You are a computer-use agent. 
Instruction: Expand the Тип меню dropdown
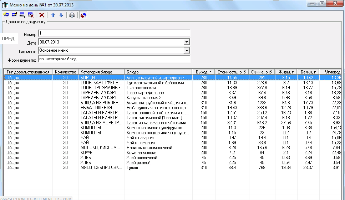(x=186, y=51)
